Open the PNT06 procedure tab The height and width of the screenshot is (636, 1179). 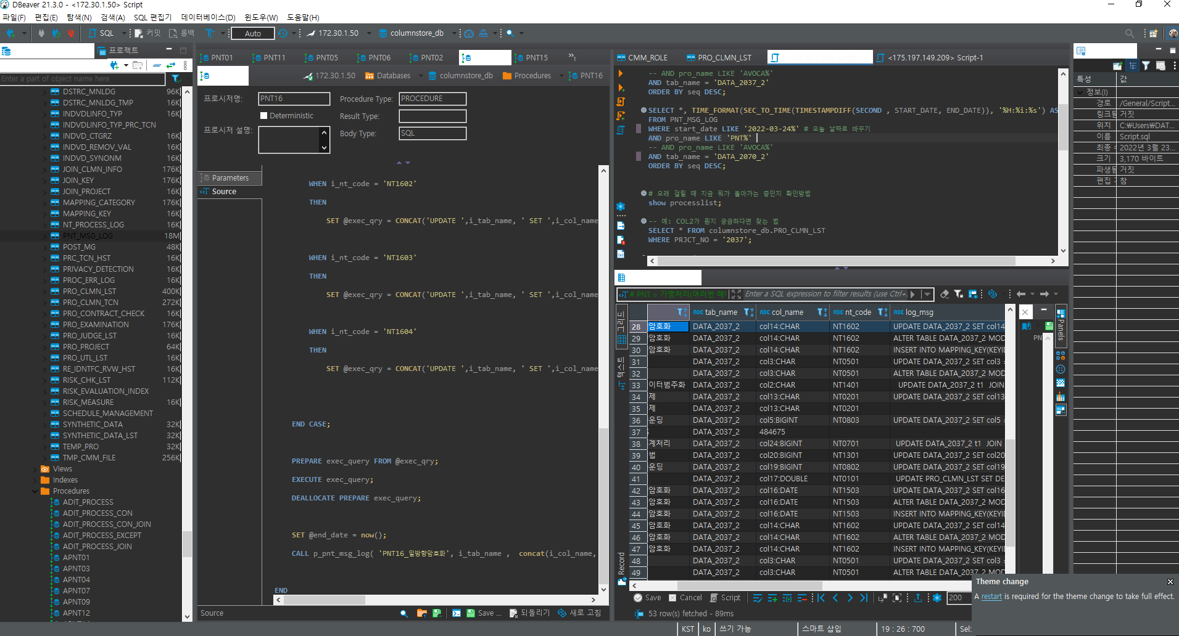(374, 58)
